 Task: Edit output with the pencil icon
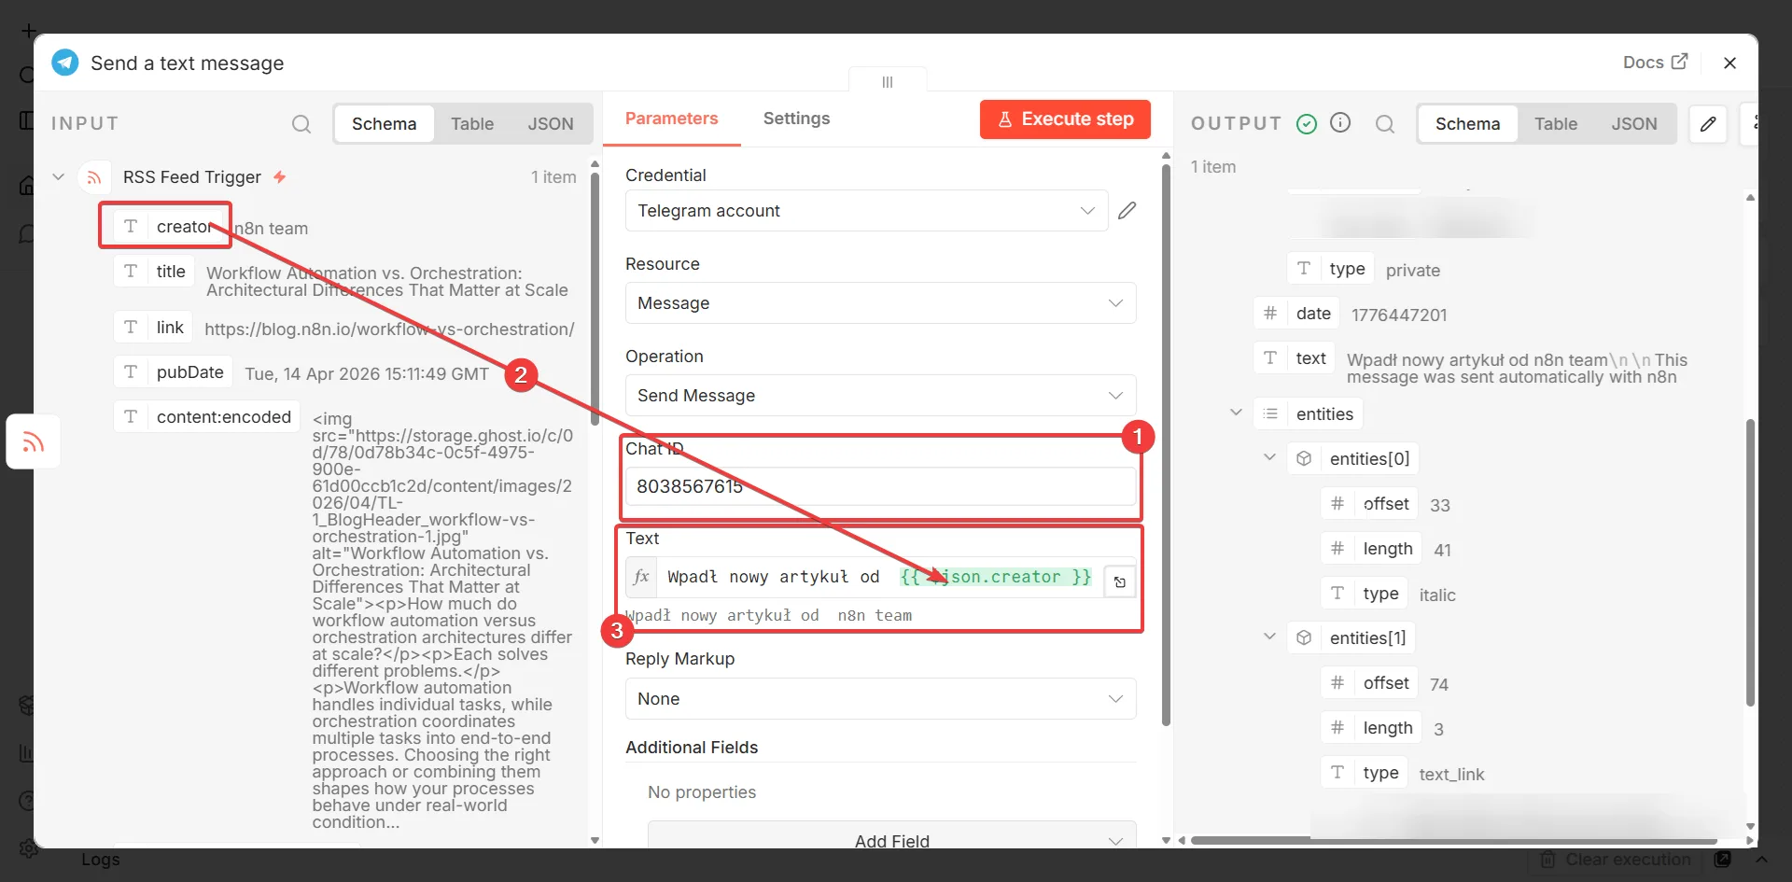click(x=1708, y=124)
